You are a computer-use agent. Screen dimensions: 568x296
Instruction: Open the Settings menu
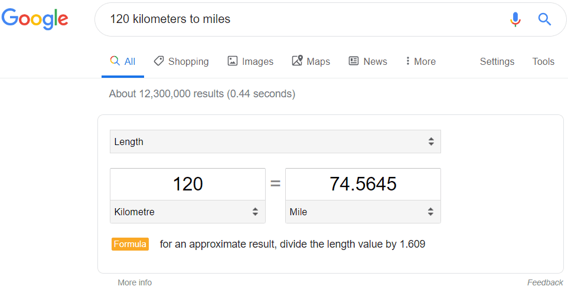click(x=497, y=61)
